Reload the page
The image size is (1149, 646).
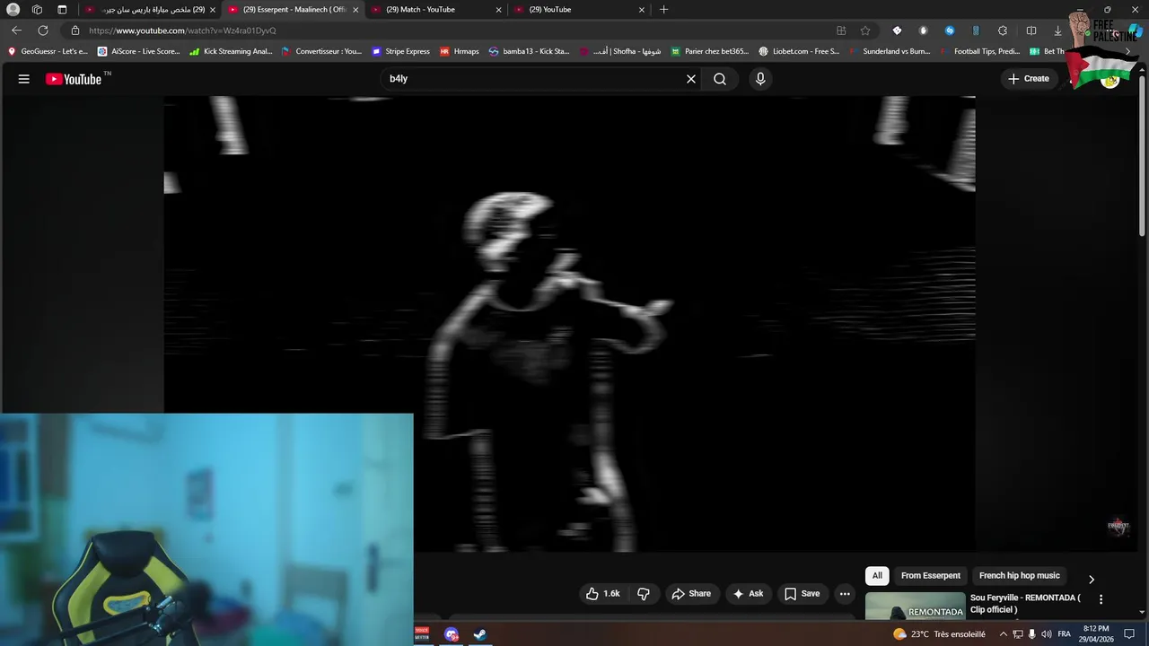42,31
